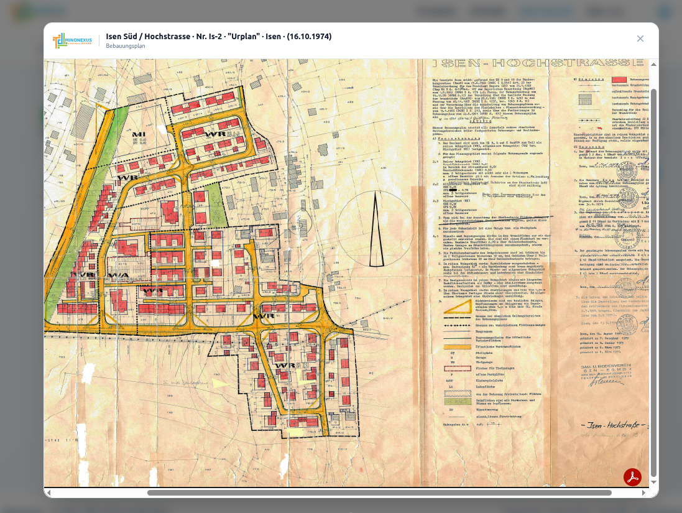Click the horizontal scrollbar thumb
Image resolution: width=682 pixels, height=513 pixels.
[379, 492]
